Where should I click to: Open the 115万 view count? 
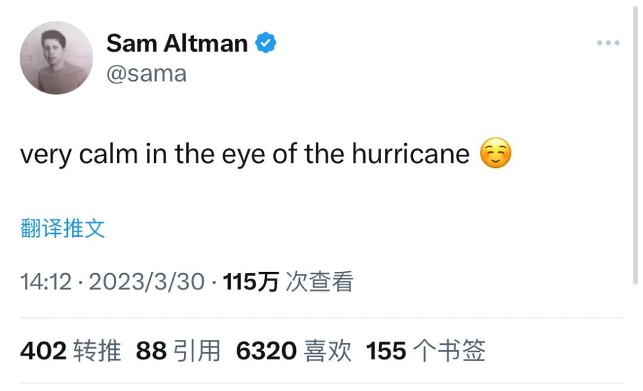pos(251,281)
